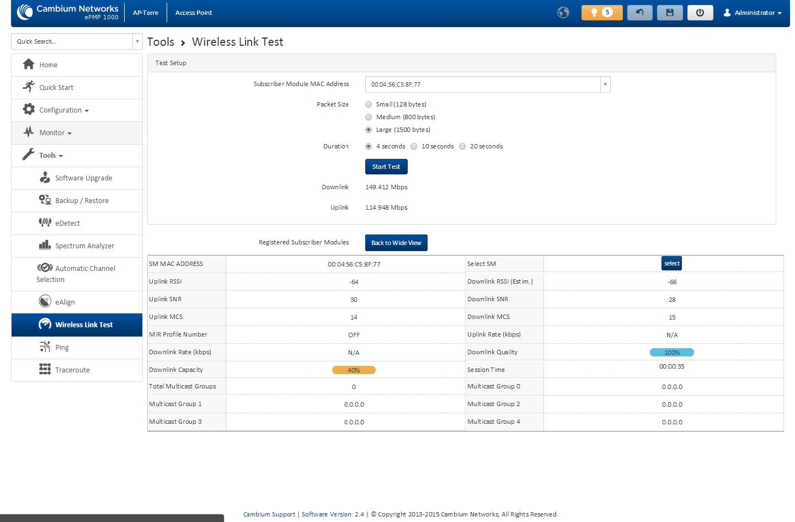Click the Administrator user icon
Screen dimensions: 795x522
point(727,13)
